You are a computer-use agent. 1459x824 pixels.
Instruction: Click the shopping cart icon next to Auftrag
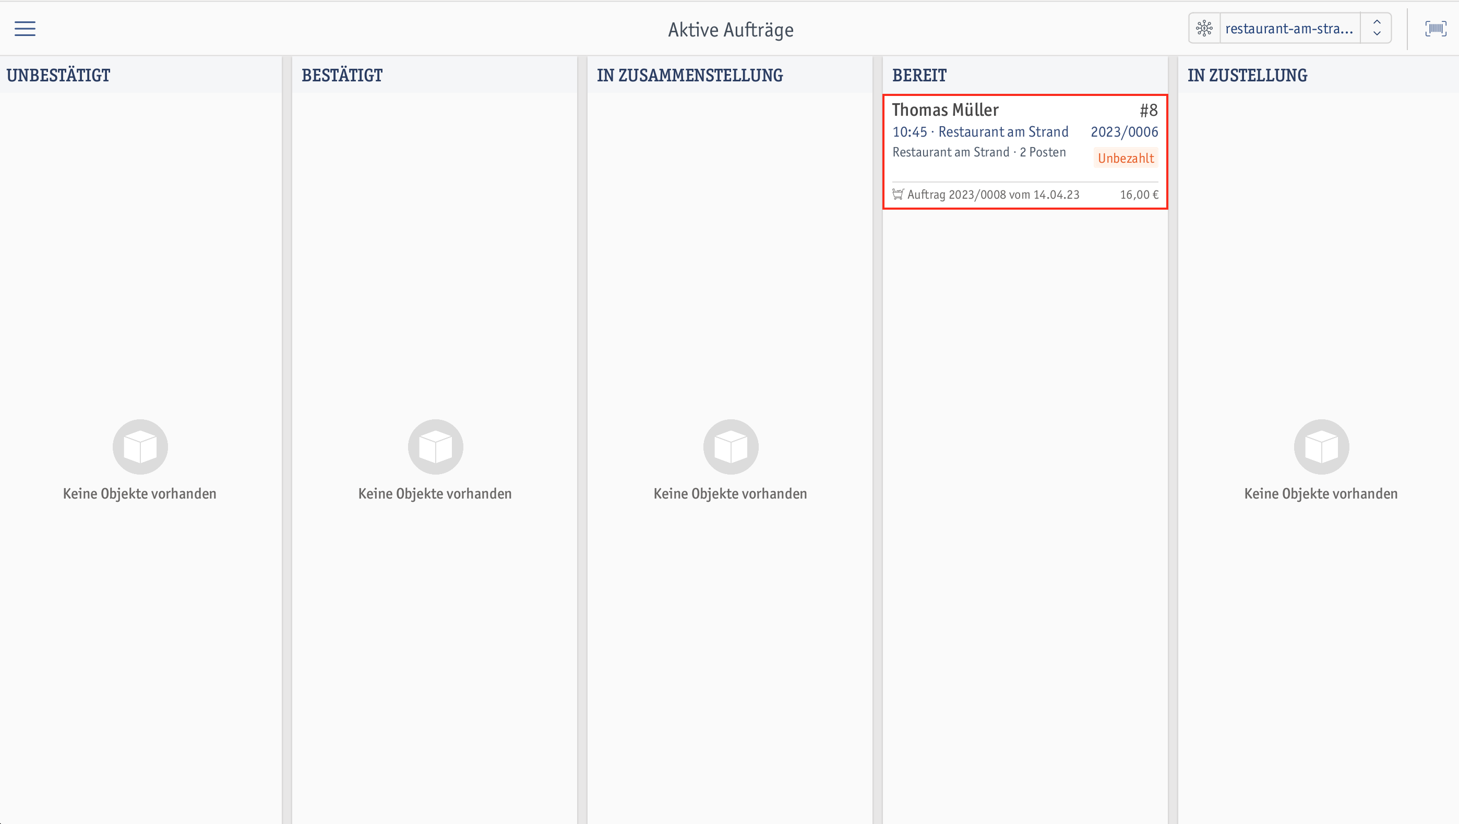coord(898,194)
